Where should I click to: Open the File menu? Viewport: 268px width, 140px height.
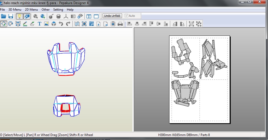(2, 10)
